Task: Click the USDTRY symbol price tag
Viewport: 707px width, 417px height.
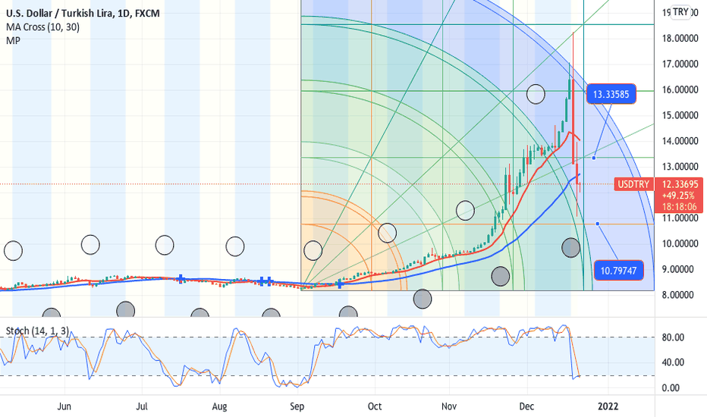Action: pos(633,184)
